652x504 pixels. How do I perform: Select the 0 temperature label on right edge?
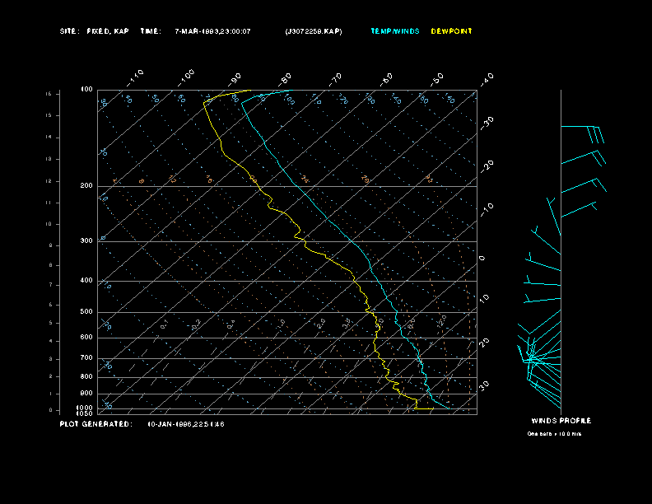[x=482, y=258]
